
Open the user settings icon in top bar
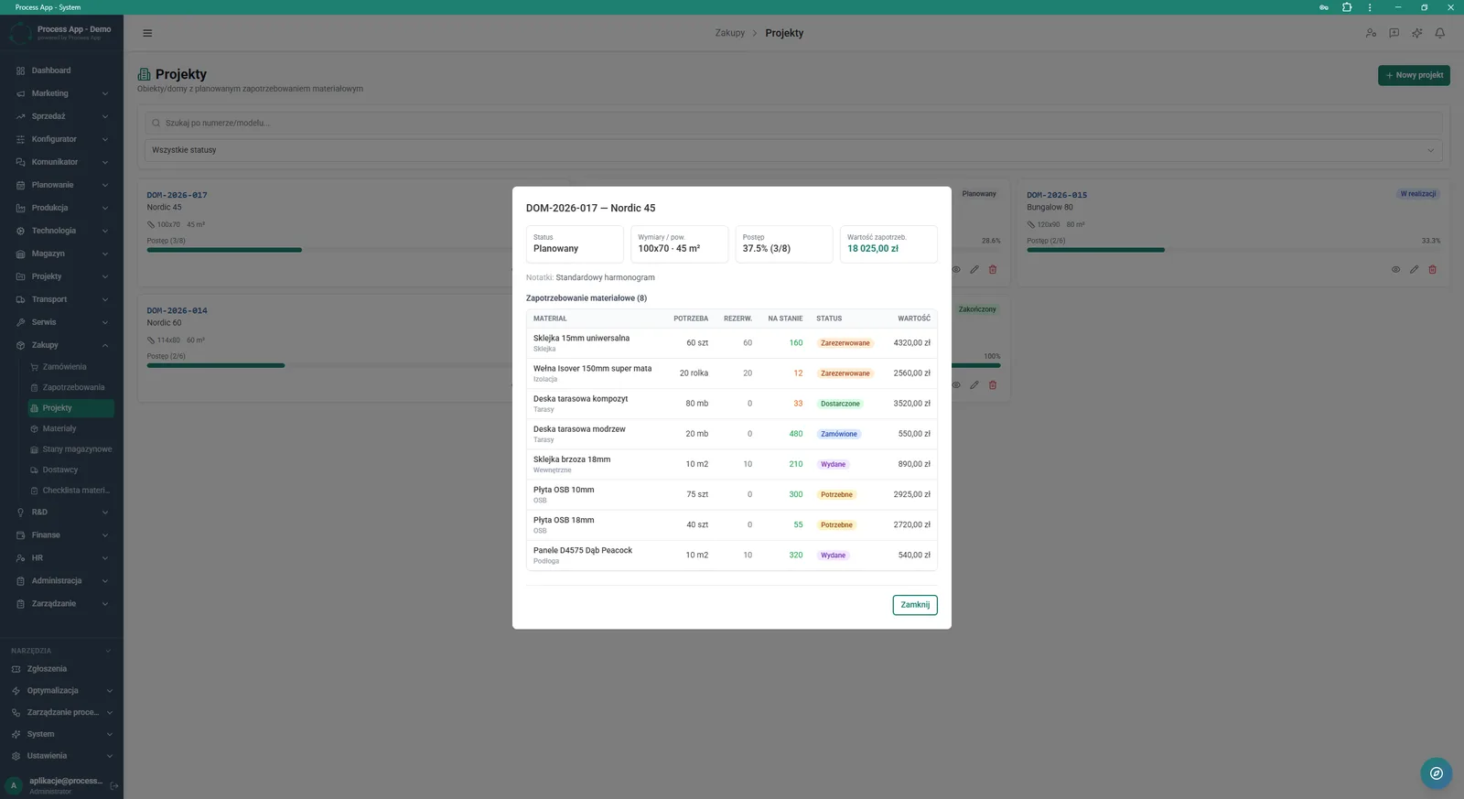(x=1371, y=33)
